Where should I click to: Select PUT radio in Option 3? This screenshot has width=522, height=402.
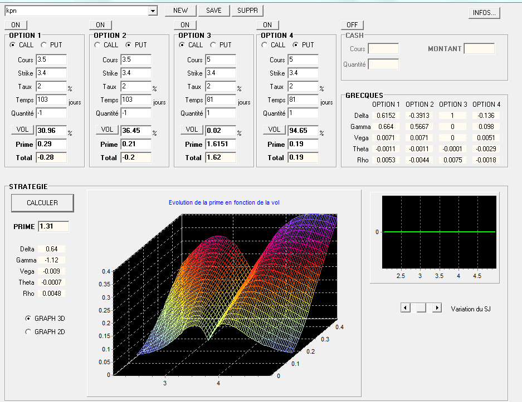pyautogui.click(x=213, y=45)
